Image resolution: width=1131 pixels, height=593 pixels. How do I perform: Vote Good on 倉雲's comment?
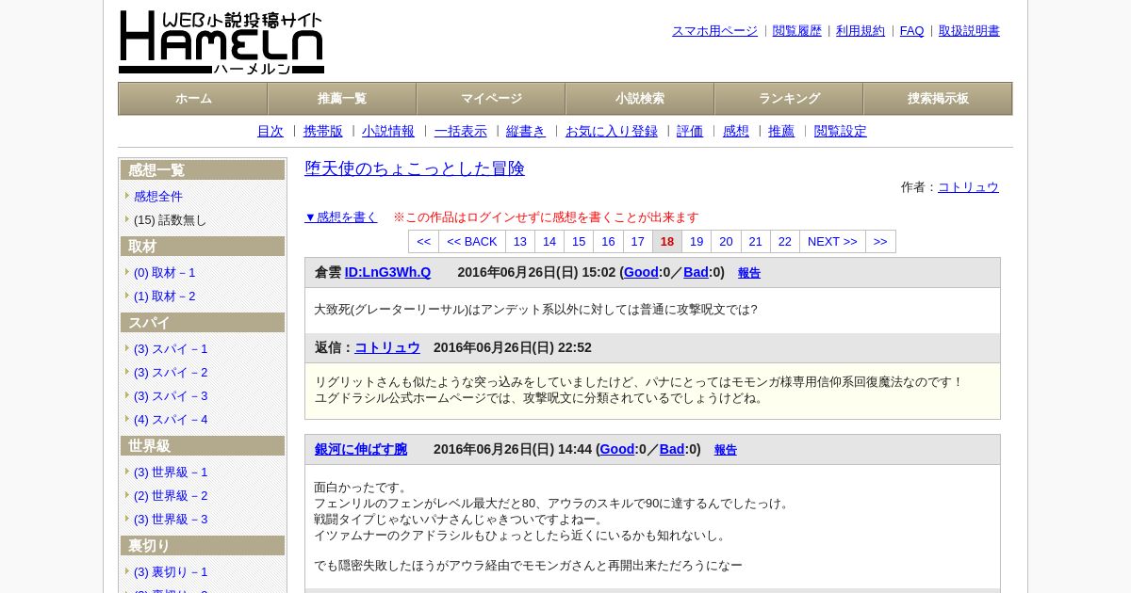[x=641, y=273]
